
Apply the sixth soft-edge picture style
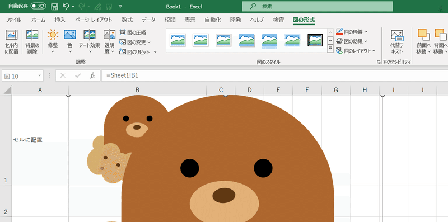[x=292, y=40]
